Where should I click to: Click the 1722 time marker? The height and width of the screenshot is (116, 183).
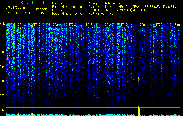[x=37, y=25]
